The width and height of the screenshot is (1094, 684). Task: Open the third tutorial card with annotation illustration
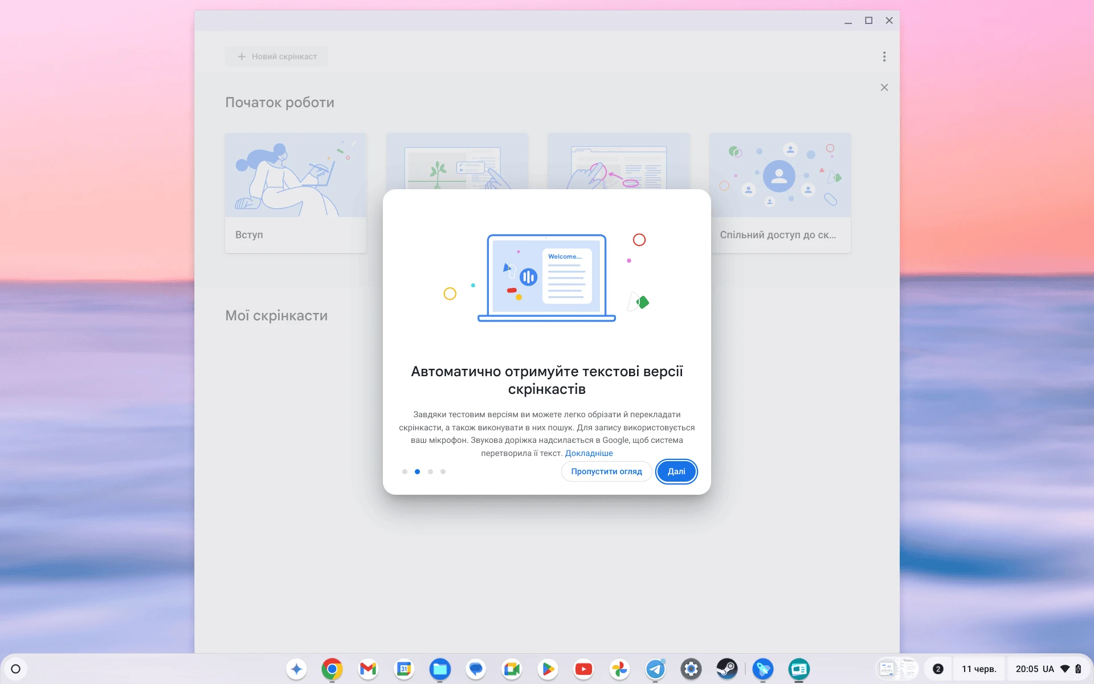[x=618, y=161]
